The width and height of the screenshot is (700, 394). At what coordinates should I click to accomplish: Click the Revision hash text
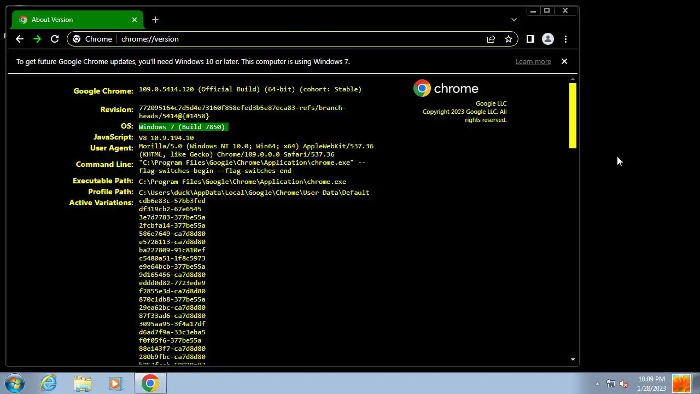click(x=242, y=112)
